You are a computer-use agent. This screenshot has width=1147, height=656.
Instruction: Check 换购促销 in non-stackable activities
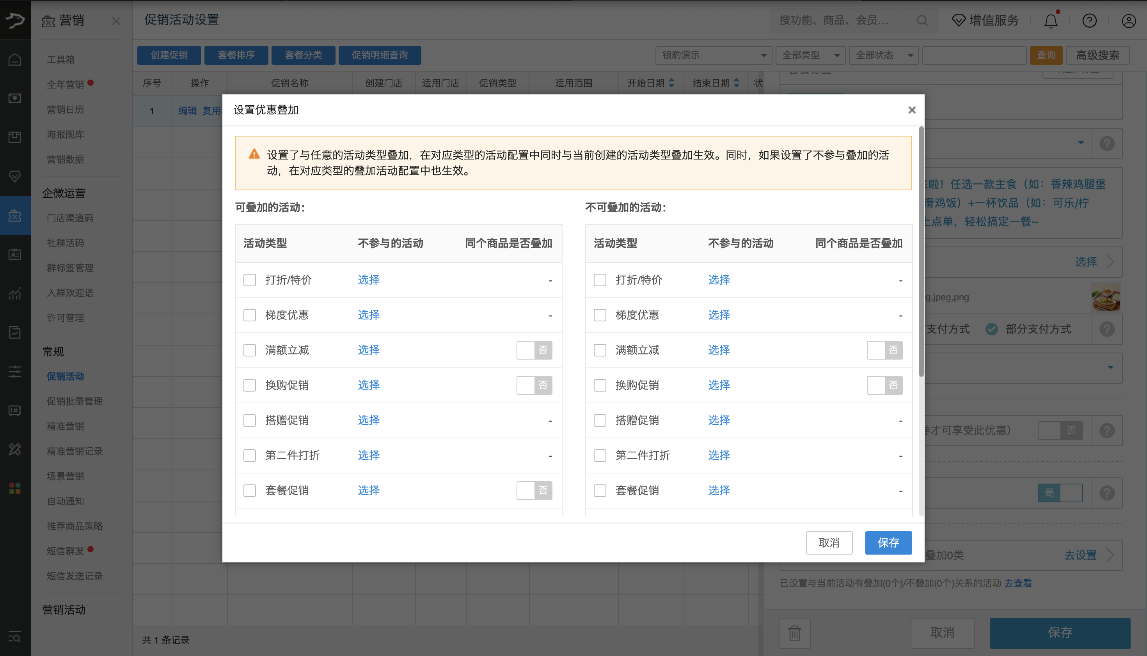point(600,385)
